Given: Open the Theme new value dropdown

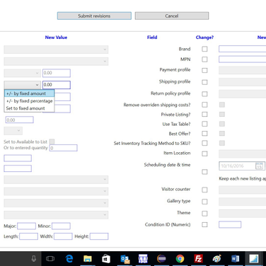Looking at the screenshot, I should (x=243, y=214).
